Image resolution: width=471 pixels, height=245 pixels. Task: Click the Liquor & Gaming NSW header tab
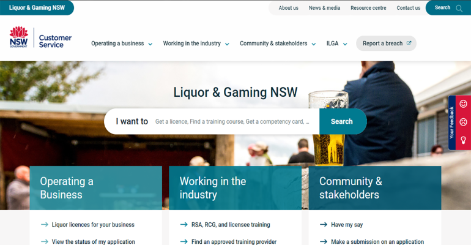coord(37,8)
